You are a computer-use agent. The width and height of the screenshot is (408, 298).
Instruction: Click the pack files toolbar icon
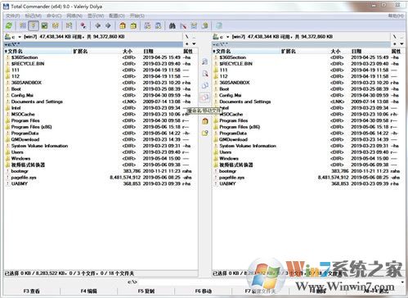(x=123, y=25)
